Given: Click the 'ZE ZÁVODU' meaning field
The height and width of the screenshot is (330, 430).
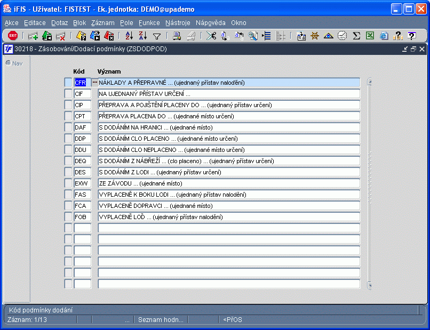Looking at the screenshot, I should click(x=229, y=183).
